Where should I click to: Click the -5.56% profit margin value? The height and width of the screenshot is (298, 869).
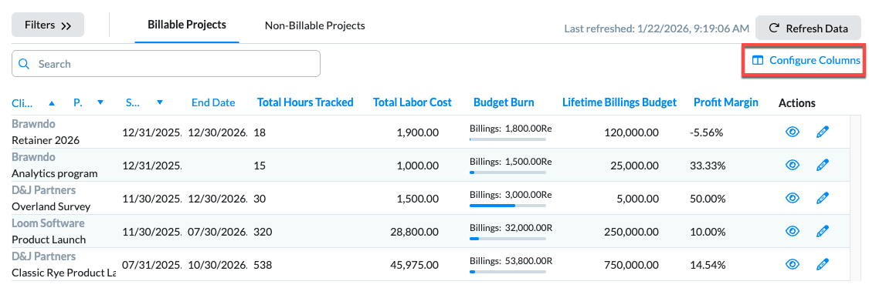707,132
